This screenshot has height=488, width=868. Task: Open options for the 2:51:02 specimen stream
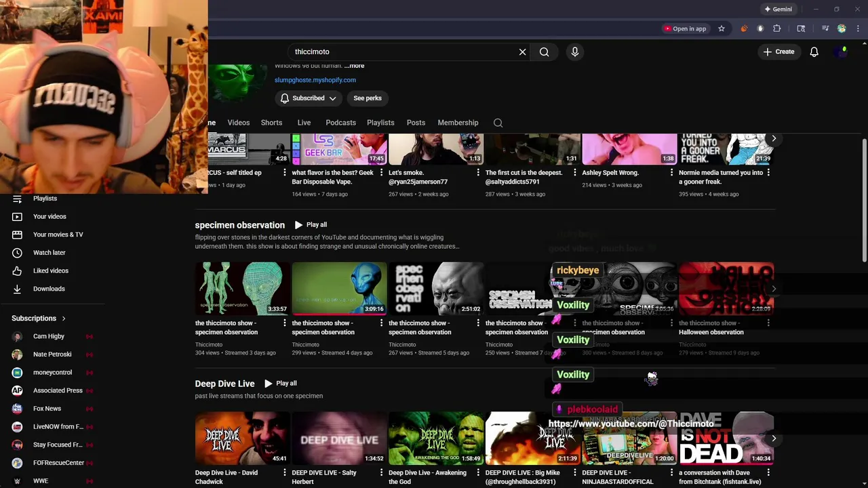[477, 323]
